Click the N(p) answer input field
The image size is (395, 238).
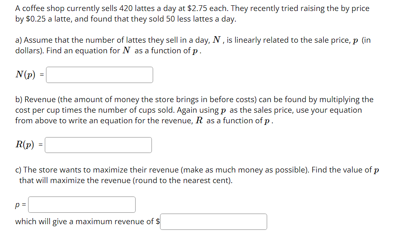point(99,75)
